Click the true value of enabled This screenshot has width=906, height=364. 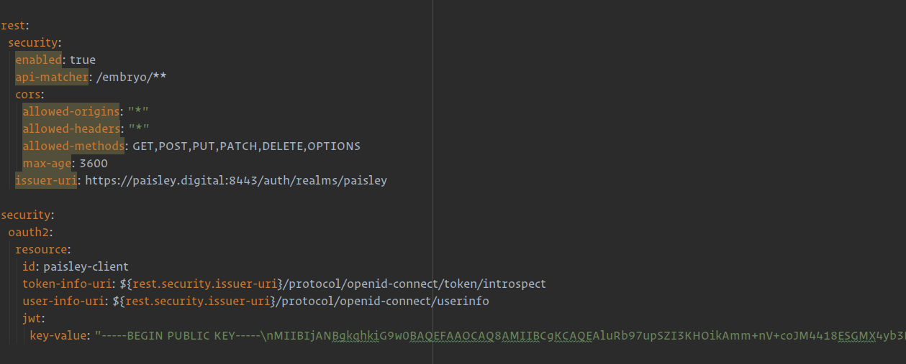click(x=83, y=60)
